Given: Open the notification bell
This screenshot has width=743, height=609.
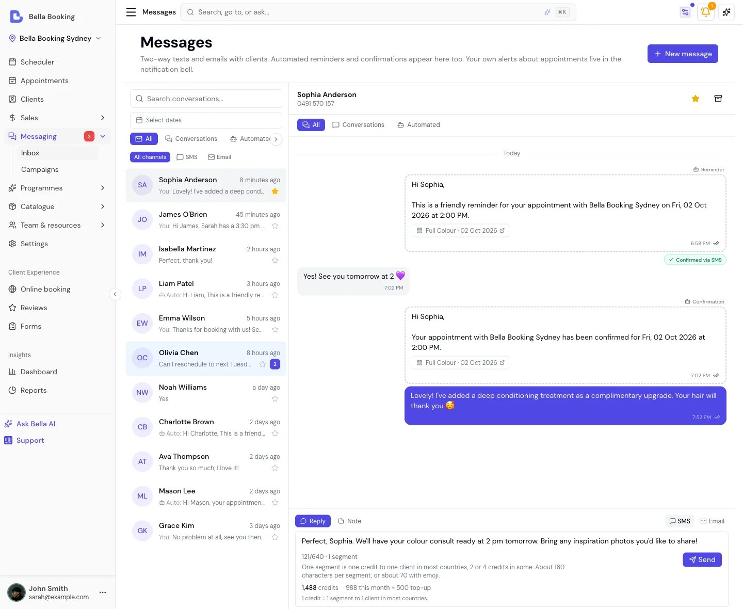Looking at the screenshot, I should click(705, 12).
